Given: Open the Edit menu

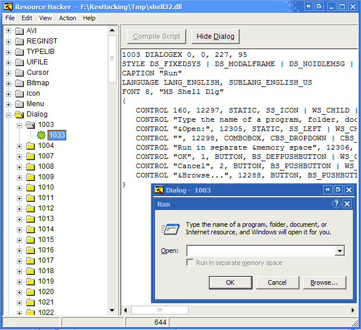Looking at the screenshot, I should pos(27,18).
